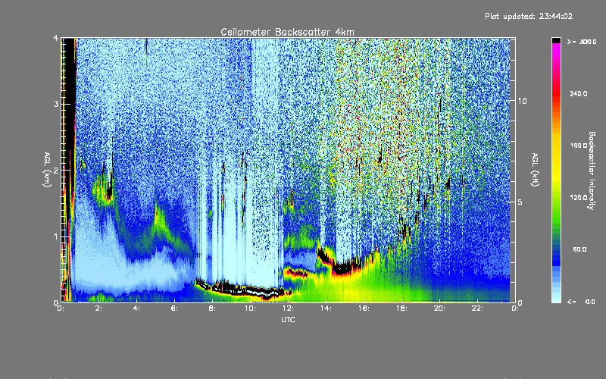The width and height of the screenshot is (606, 379).
Task: Click the 3 km tick on left axis
Action: point(56,104)
